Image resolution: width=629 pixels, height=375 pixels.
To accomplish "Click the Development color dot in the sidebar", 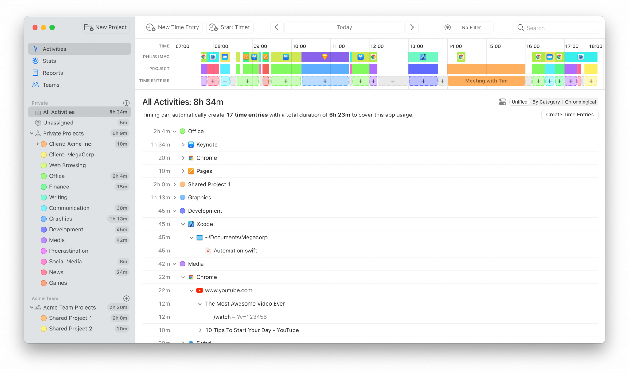I will pyautogui.click(x=43, y=229).
